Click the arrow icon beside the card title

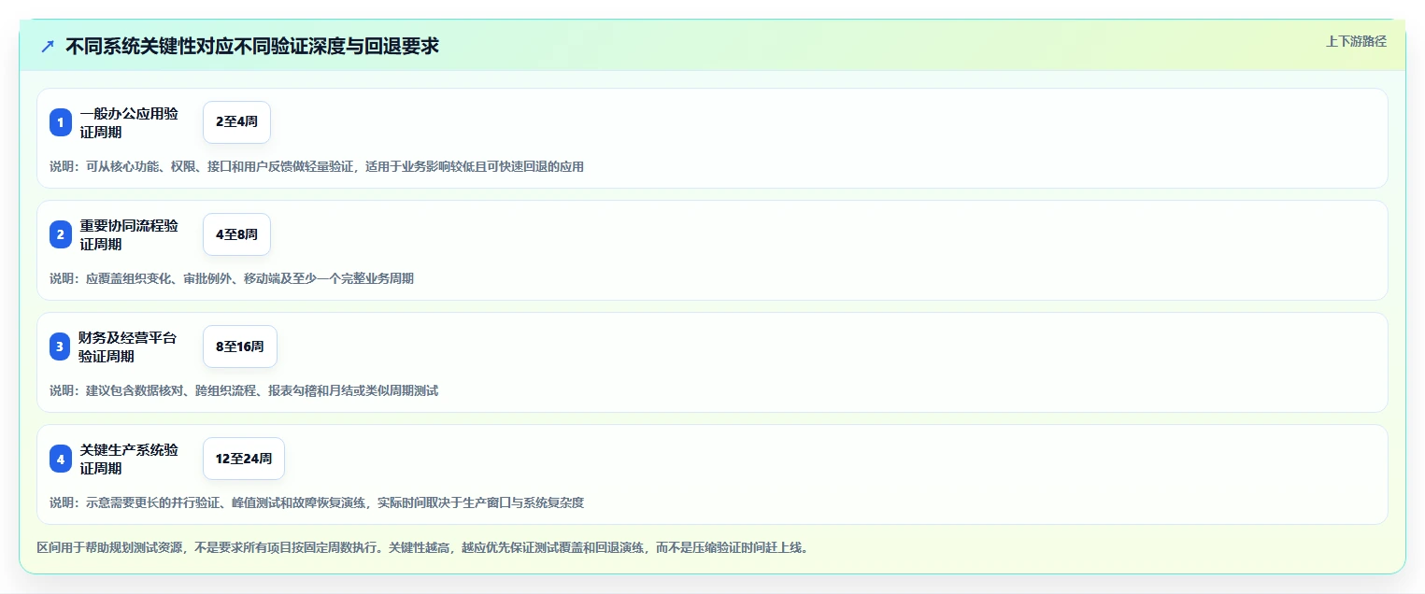coord(48,46)
